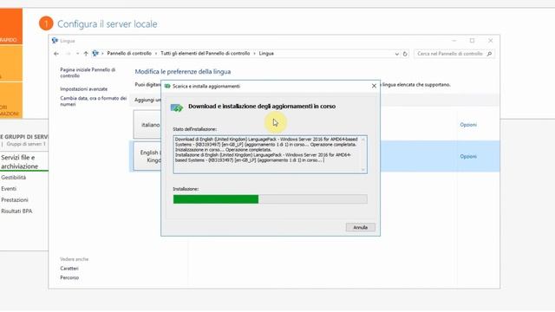Refresh the Lingua control panel page
This screenshot has height=312, width=555.
[x=405, y=54]
